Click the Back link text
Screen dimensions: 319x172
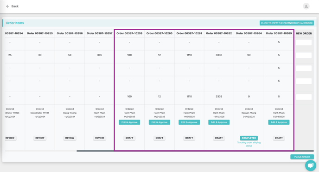(15, 6)
